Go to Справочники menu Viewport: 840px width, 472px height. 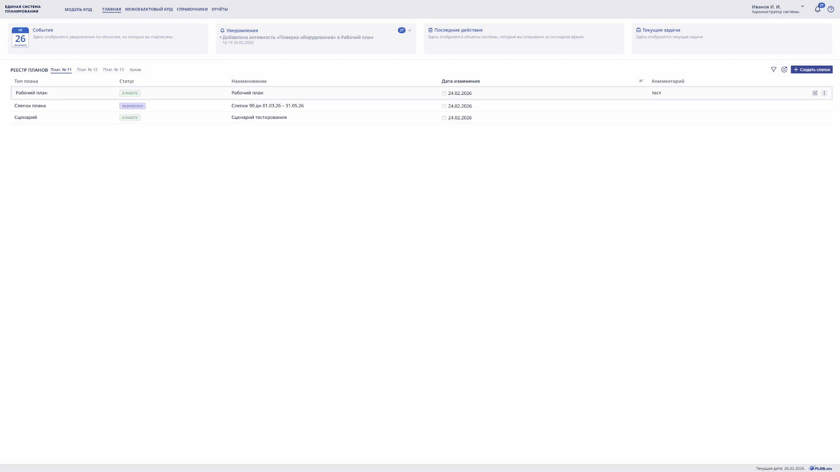point(192,9)
